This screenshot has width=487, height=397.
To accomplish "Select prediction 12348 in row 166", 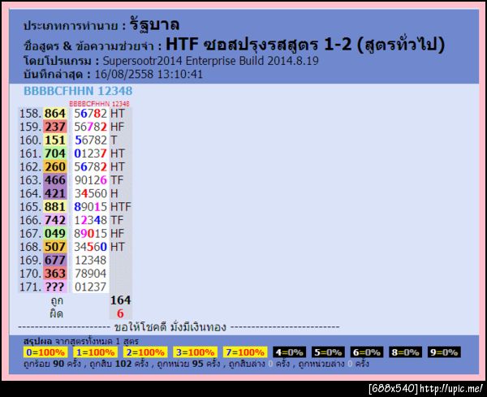I will click(x=90, y=220).
